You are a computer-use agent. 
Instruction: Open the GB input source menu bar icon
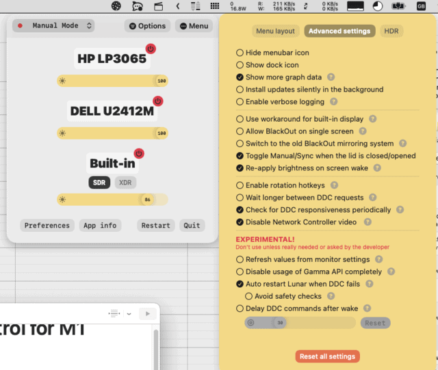coord(421,6)
